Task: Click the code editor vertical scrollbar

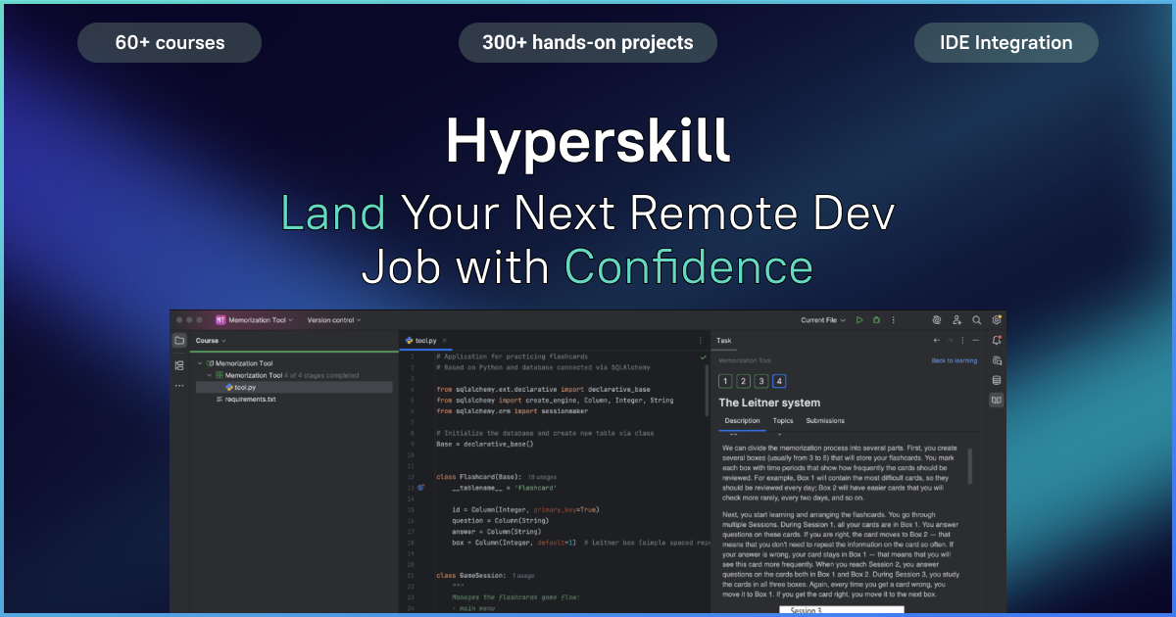Action: (706, 392)
